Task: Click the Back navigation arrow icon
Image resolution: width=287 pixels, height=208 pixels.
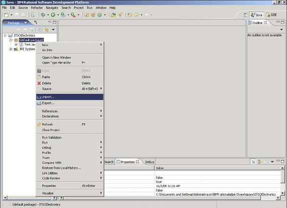Action: coord(136,15)
